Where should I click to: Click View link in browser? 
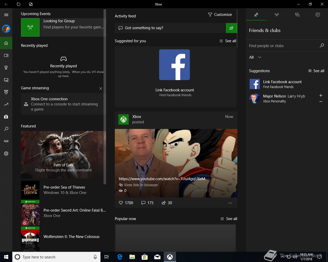[x=138, y=185]
